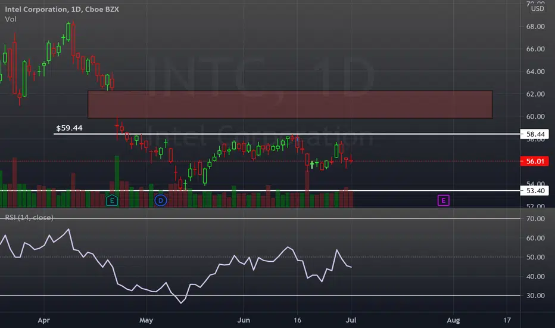The width and height of the screenshot is (555, 328).
Task: Click the 16 date label on time axis
Action: 297,320
